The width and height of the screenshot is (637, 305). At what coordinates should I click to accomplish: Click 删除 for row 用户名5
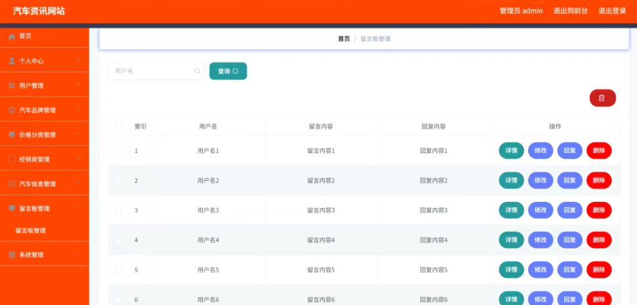tap(599, 270)
